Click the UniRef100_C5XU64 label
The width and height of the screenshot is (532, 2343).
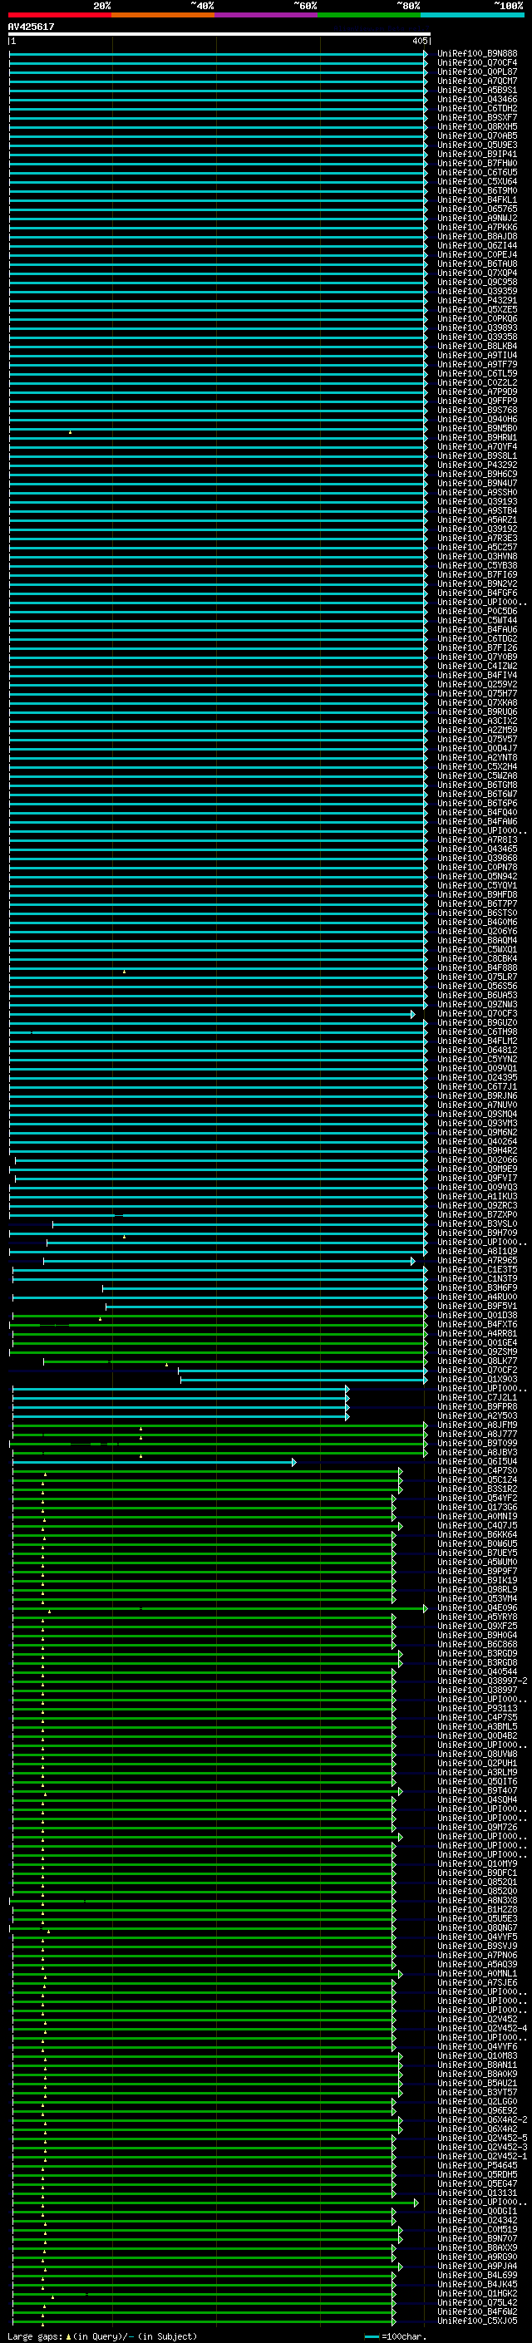[x=477, y=181]
